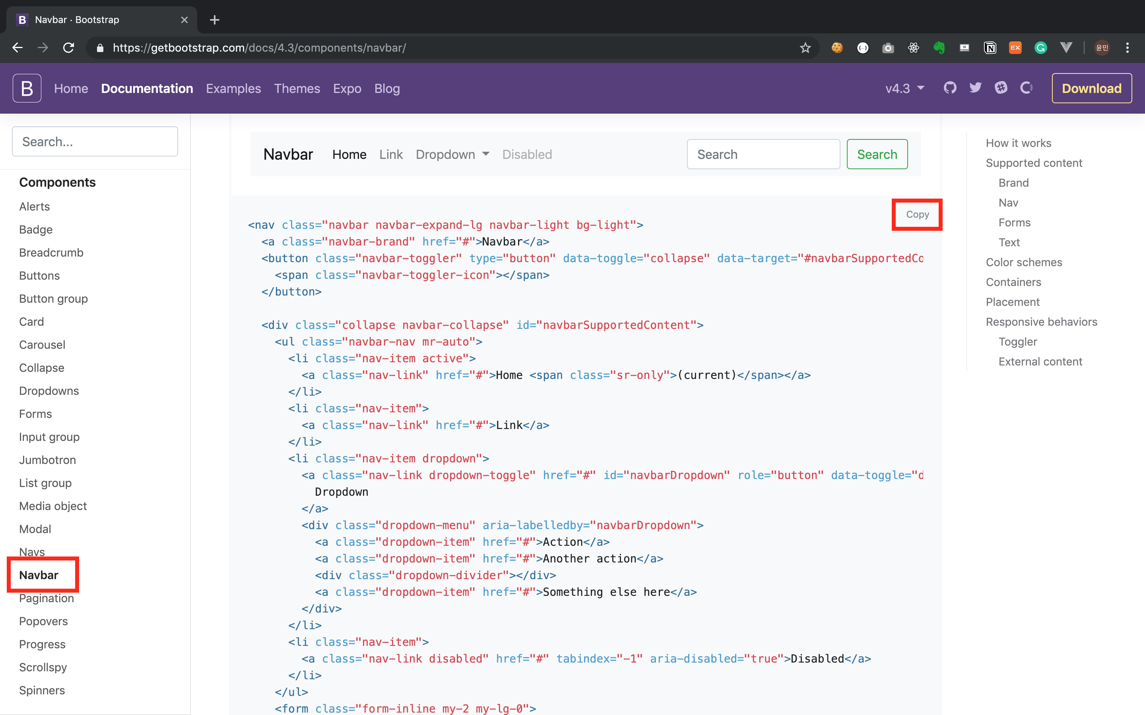
Task: Open the Evernote elephant extension
Action: point(939,48)
